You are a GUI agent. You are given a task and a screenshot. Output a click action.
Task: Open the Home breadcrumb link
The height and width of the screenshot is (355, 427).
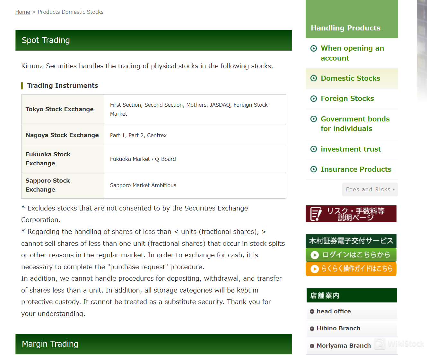pos(22,12)
